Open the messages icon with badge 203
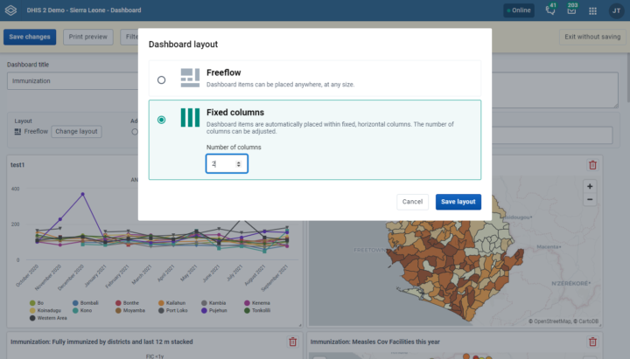This screenshot has height=359, width=630. tap(571, 10)
